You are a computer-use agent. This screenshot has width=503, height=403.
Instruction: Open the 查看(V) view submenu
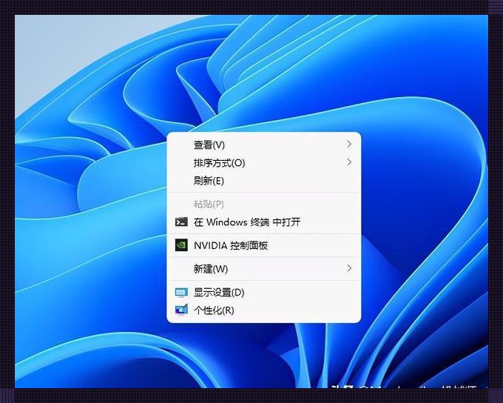pos(263,144)
